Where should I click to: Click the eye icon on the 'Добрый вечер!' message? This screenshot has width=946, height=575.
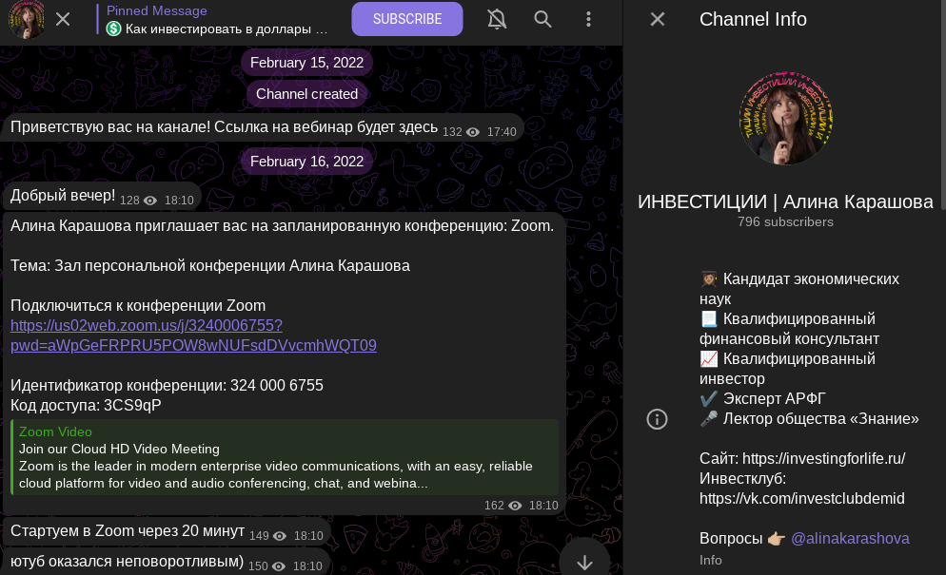tap(150, 201)
